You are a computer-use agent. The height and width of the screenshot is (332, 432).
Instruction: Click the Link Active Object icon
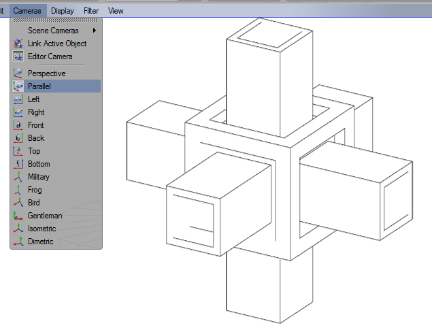coord(18,44)
